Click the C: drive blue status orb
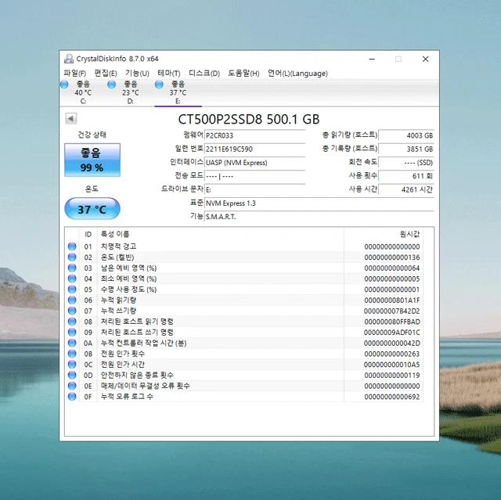This screenshot has height=500, width=501. [64, 85]
